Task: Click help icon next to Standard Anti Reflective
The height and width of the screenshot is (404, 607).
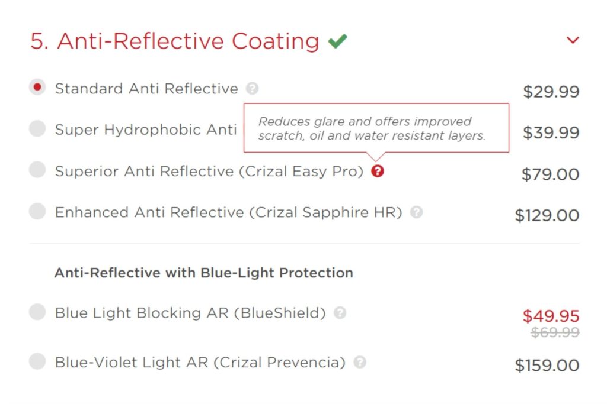Action: tap(252, 88)
